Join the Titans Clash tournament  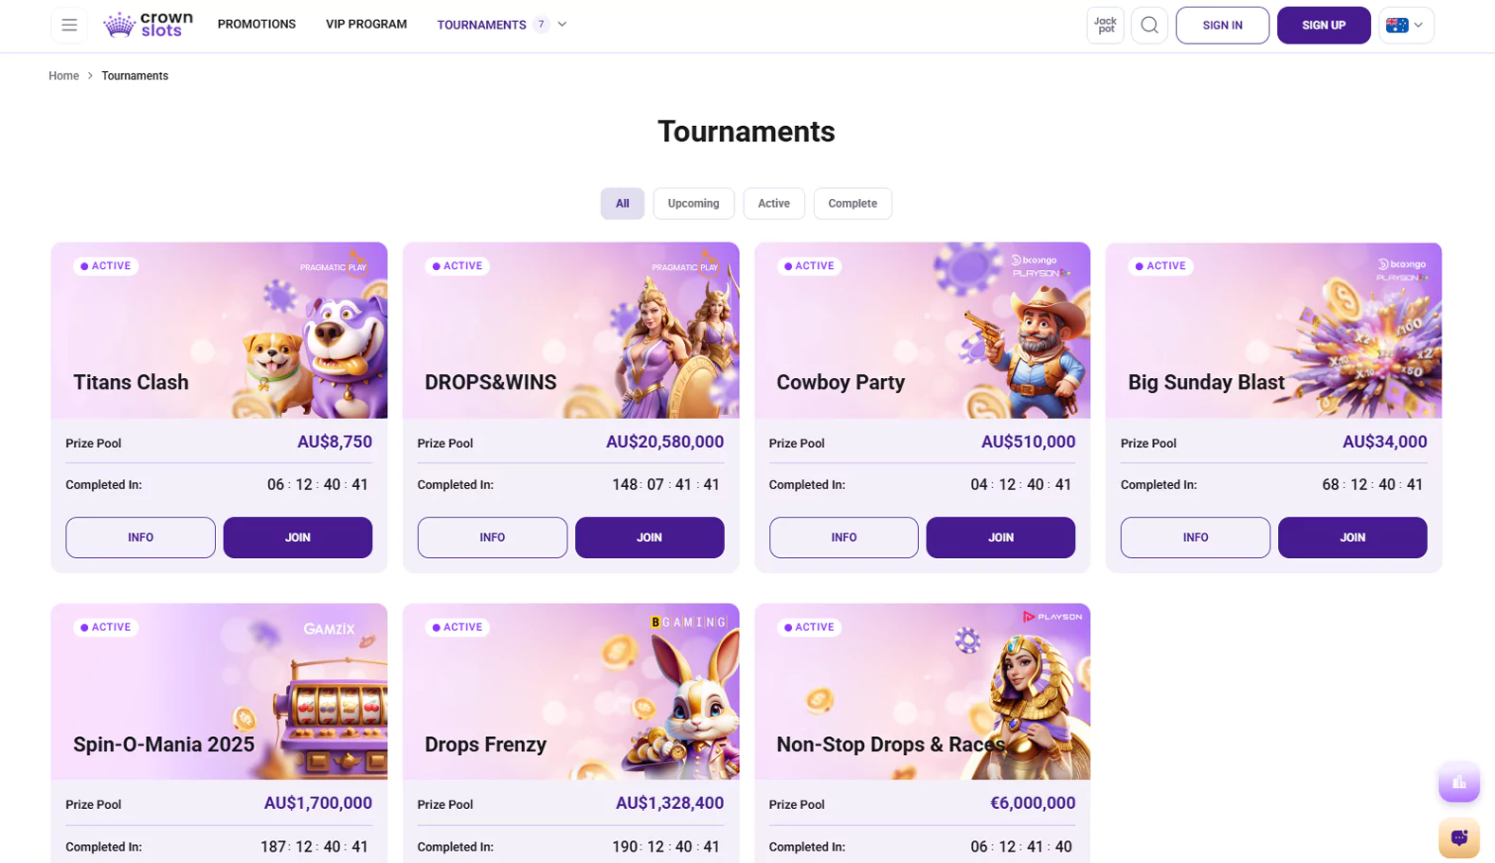click(x=297, y=537)
